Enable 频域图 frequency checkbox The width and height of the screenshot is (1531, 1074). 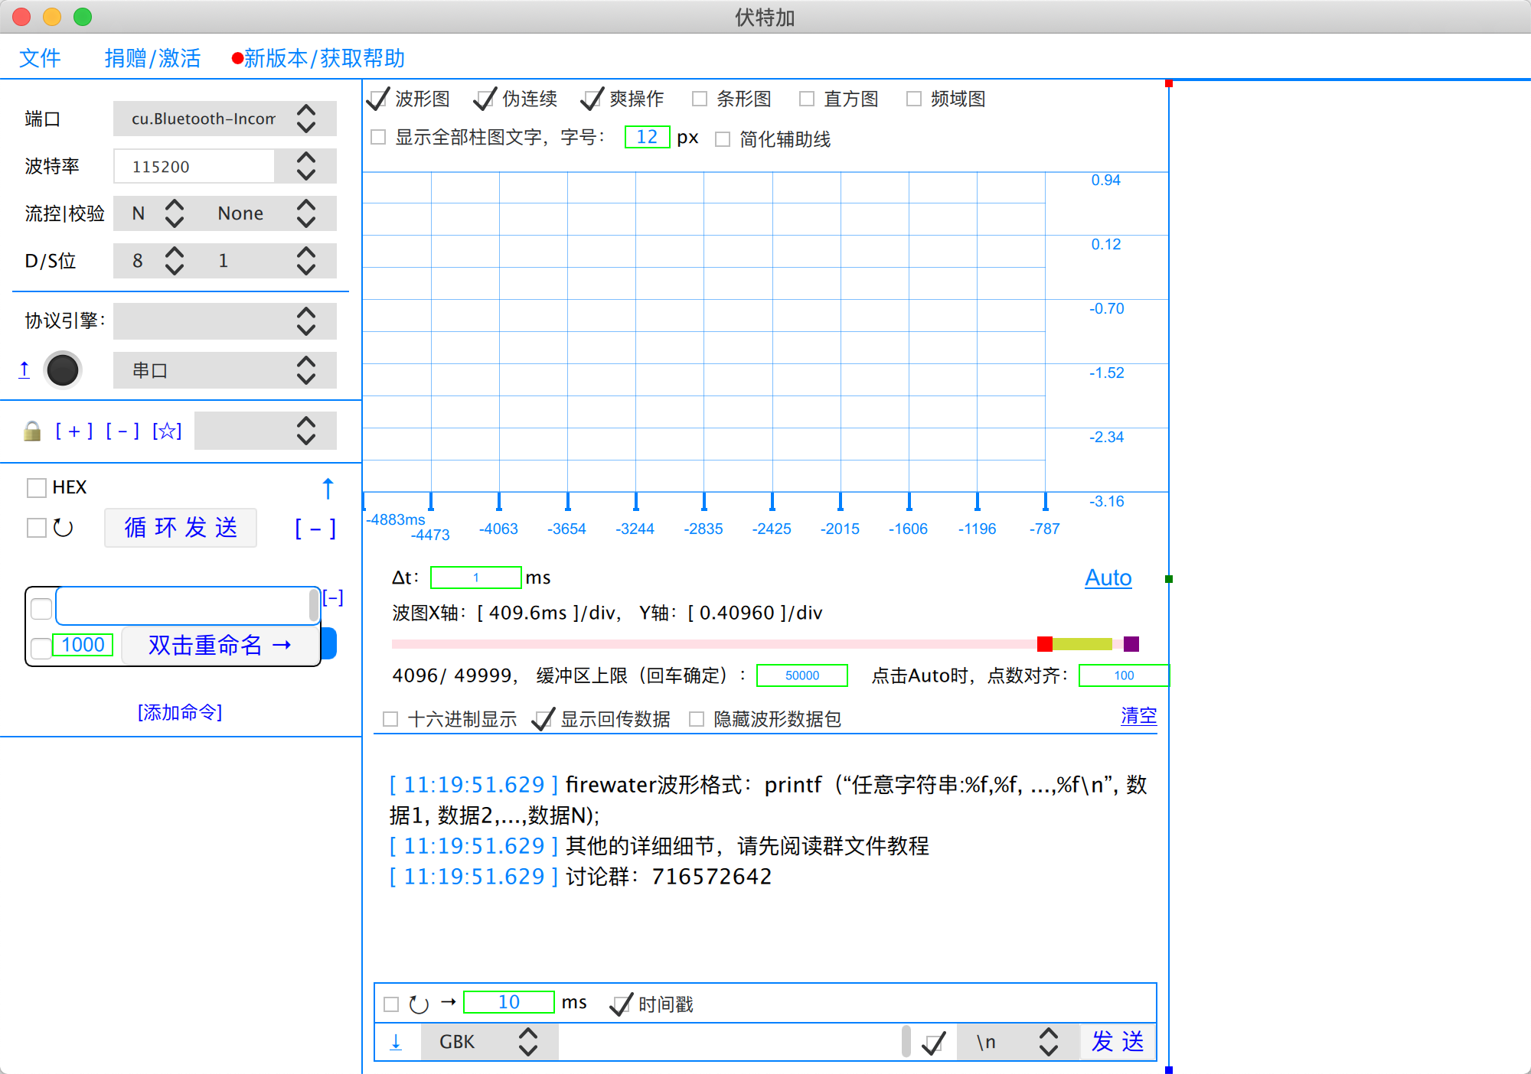coord(913,99)
